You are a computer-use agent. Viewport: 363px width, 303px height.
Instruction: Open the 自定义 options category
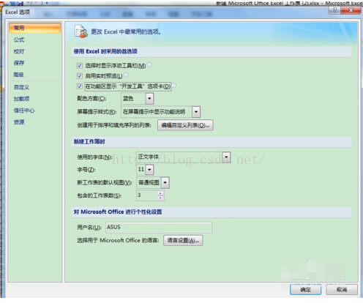point(21,87)
